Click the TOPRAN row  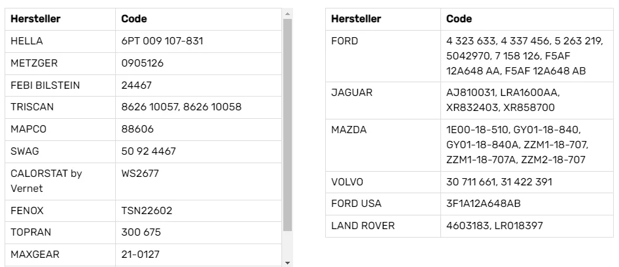[143, 233]
